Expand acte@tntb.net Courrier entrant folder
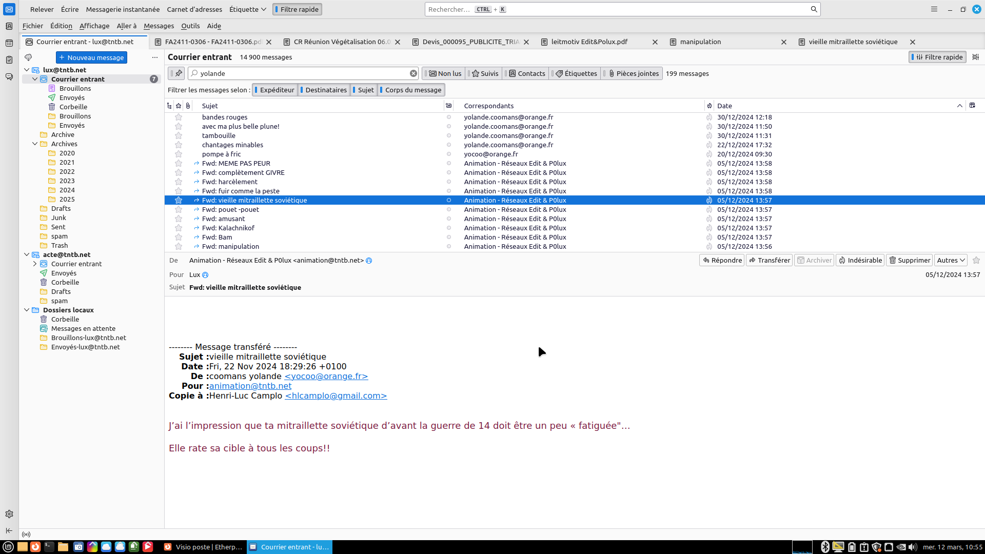Screen dimensions: 985x554 [x=35, y=264]
